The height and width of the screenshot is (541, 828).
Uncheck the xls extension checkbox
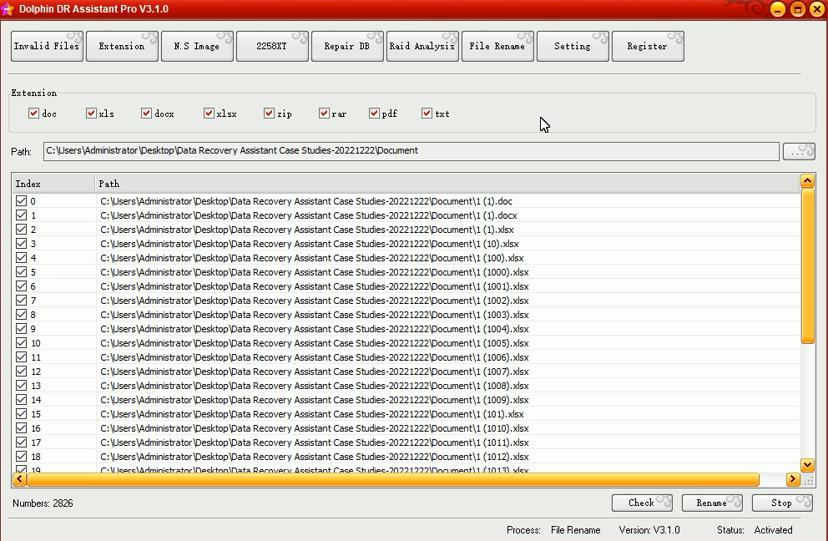click(x=91, y=113)
